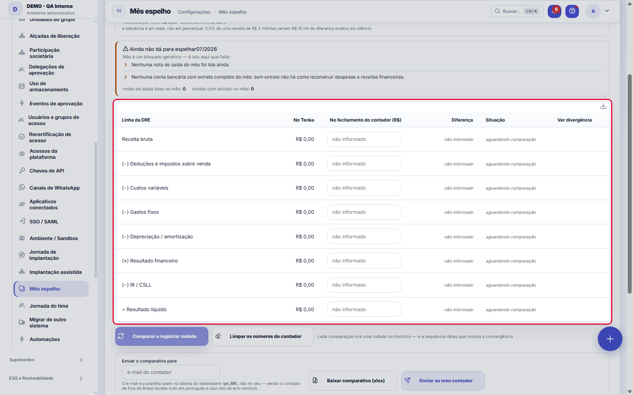This screenshot has width=633, height=395.
Task: Open the help question-mark icon
Action: (572, 11)
